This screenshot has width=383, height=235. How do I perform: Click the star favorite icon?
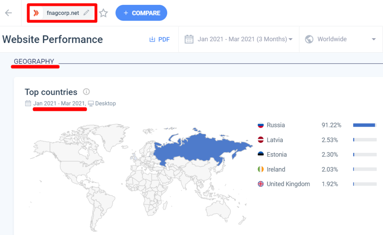click(104, 13)
